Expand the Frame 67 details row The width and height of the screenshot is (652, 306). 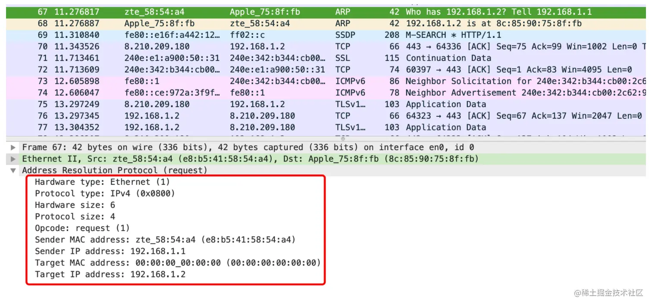[x=13, y=147]
